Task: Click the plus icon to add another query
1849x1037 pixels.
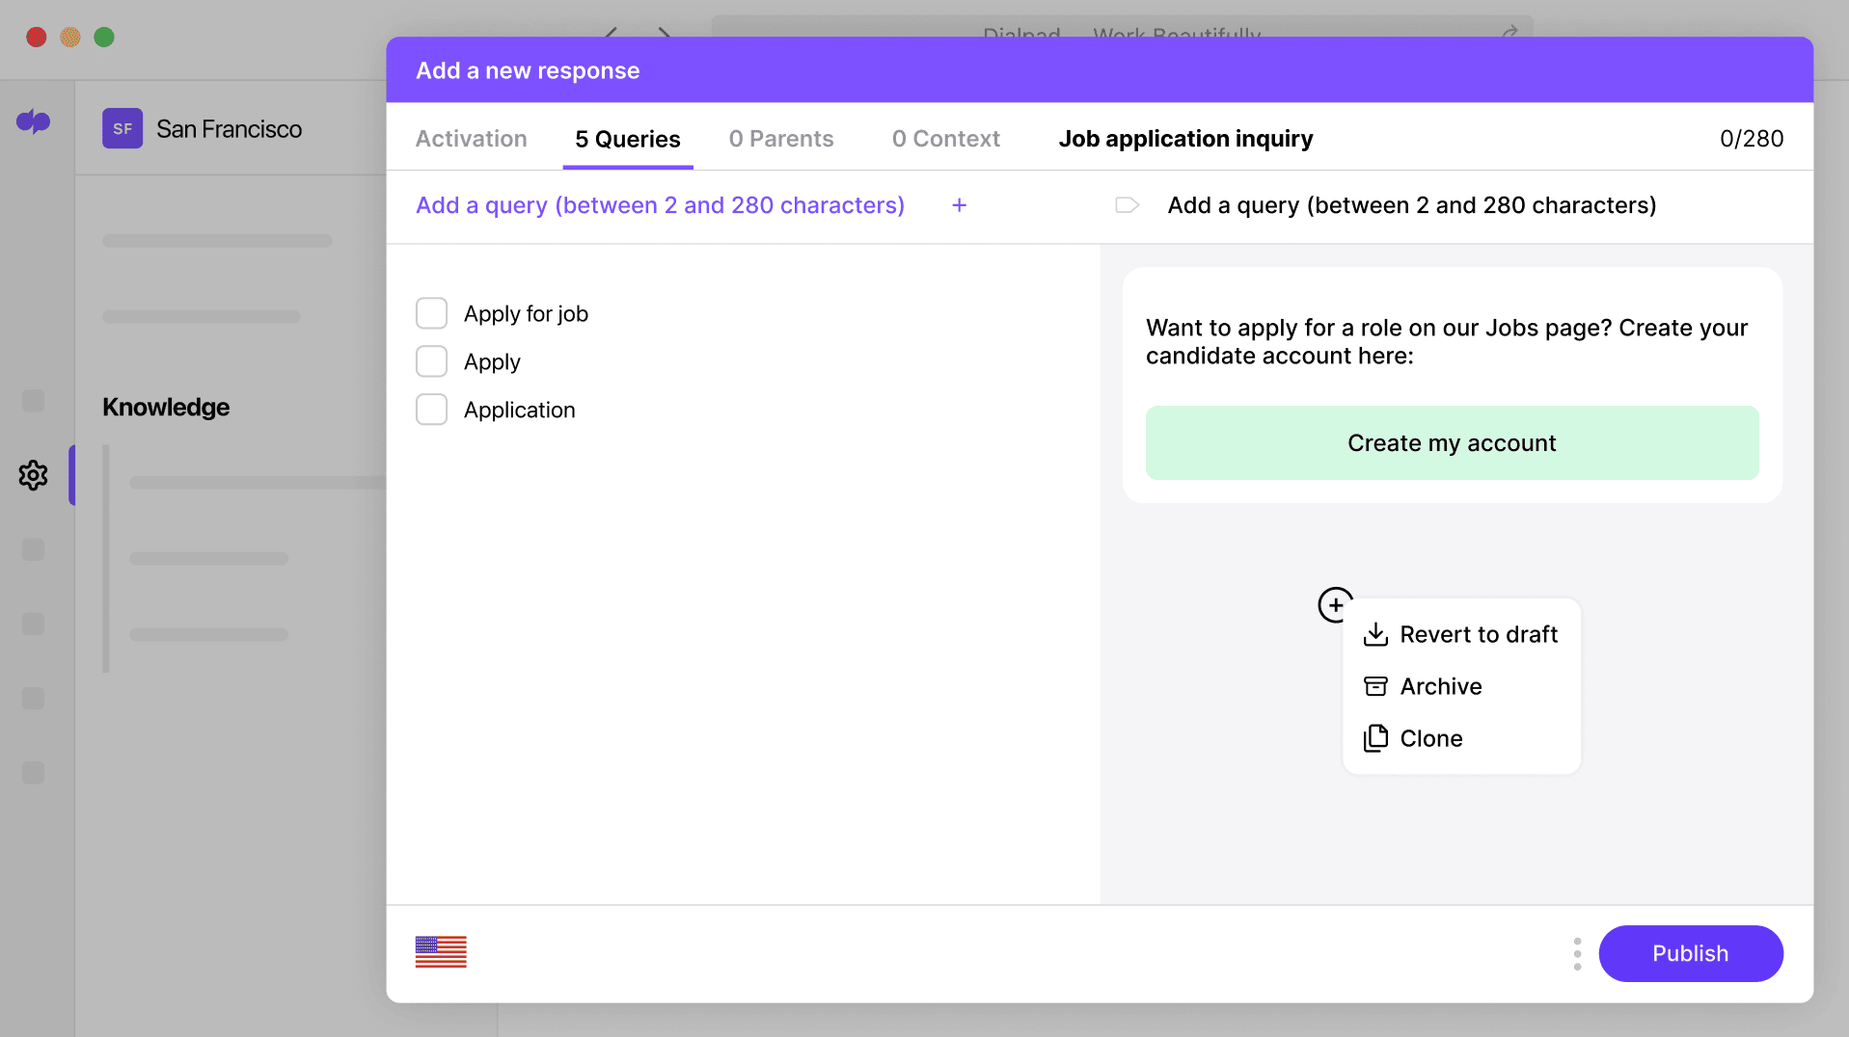Action: (960, 205)
